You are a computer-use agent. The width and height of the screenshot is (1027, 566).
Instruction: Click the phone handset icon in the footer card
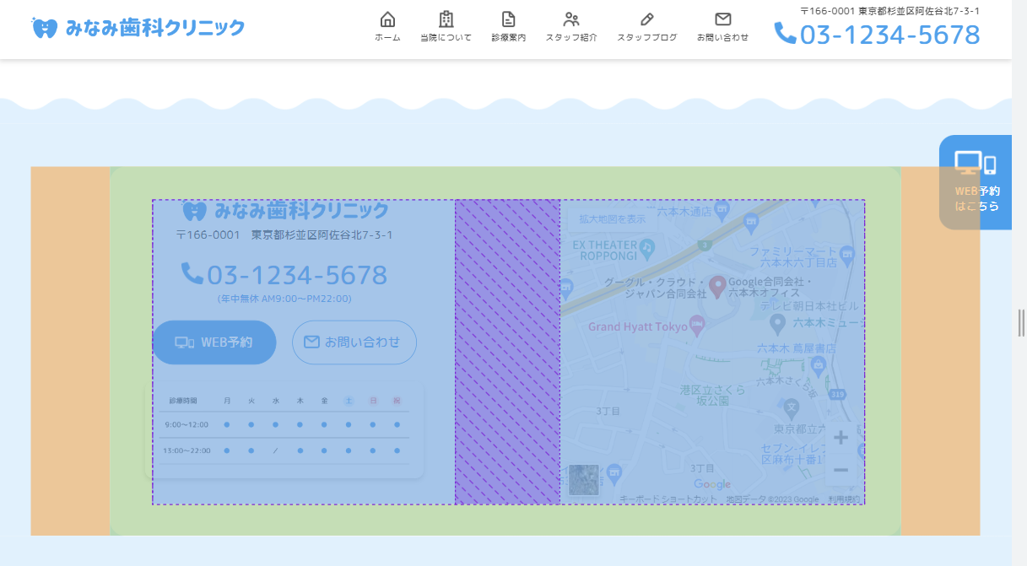192,273
